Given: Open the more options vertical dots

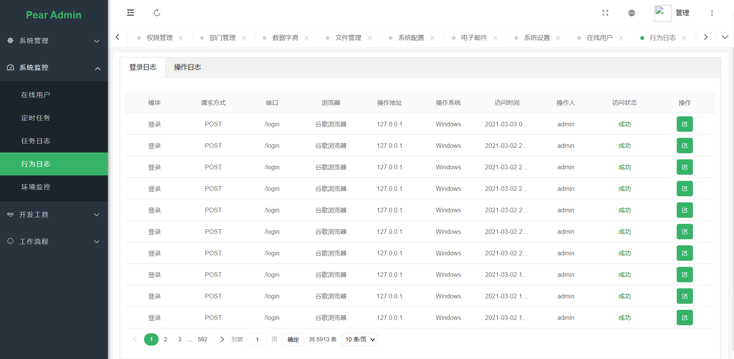Looking at the screenshot, I should (712, 13).
